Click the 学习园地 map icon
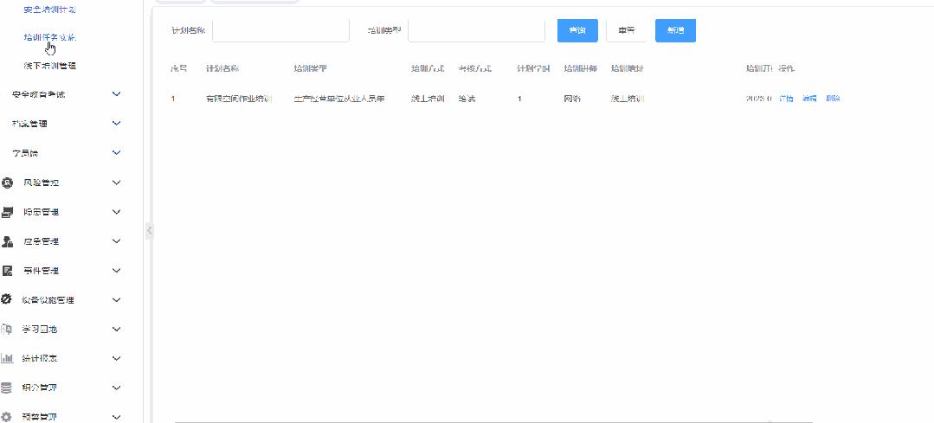 tap(7, 329)
